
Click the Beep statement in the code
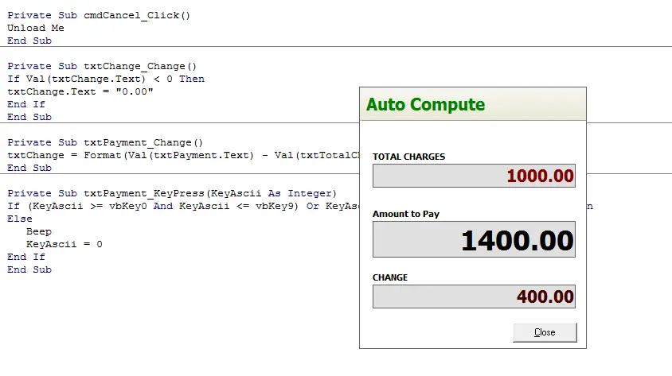(39, 231)
